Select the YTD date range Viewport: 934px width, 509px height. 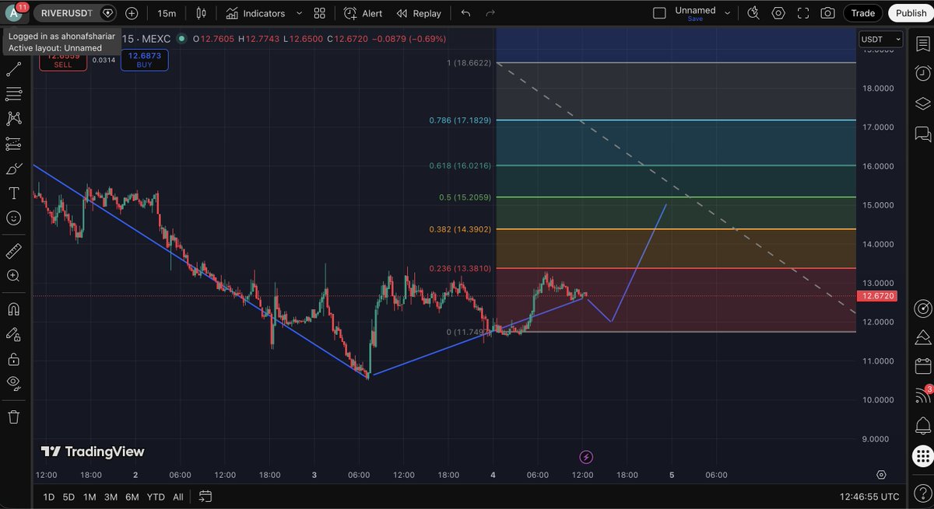(x=156, y=497)
